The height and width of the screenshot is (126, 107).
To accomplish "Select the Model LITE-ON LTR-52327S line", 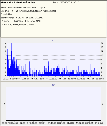I will point(23,8).
